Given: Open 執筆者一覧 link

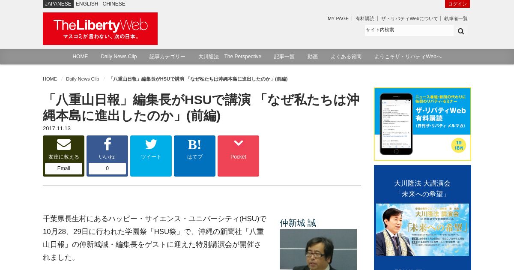Looking at the screenshot, I should [x=456, y=18].
